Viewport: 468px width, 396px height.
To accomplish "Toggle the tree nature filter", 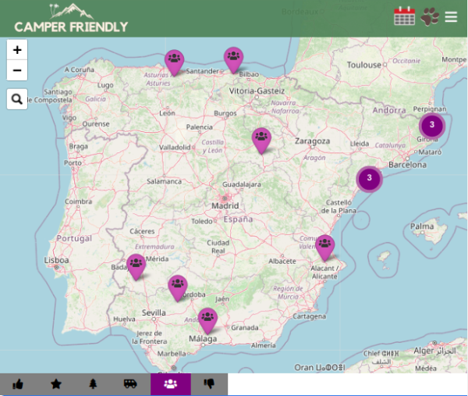I will point(94,384).
